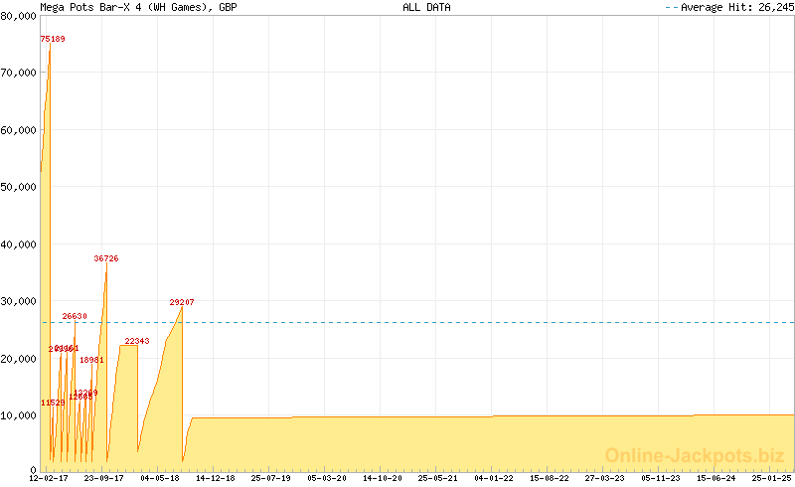Select the 22343 data point label

click(x=137, y=341)
